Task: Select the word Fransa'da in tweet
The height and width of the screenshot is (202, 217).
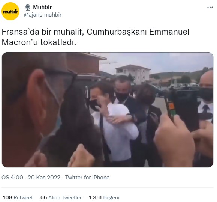Action: pos(21,32)
